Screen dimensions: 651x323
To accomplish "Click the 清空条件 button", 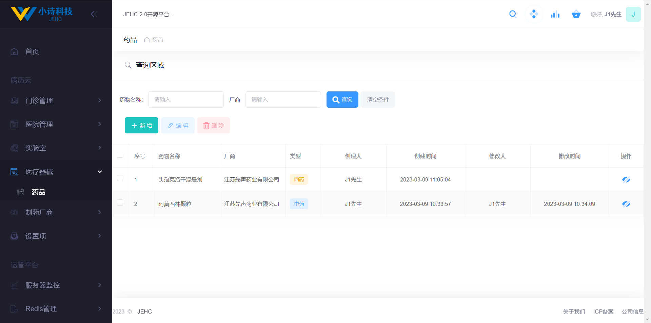I will tap(378, 100).
